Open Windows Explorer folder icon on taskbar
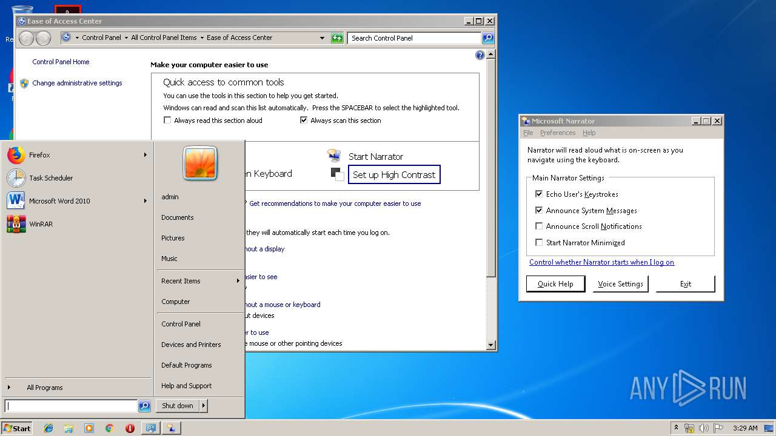Image resolution: width=776 pixels, height=436 pixels. pos(69,428)
